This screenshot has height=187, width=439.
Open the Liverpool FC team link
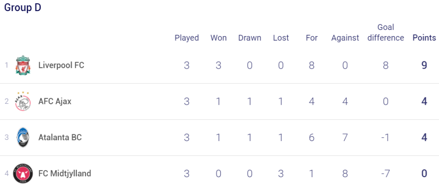click(x=61, y=65)
